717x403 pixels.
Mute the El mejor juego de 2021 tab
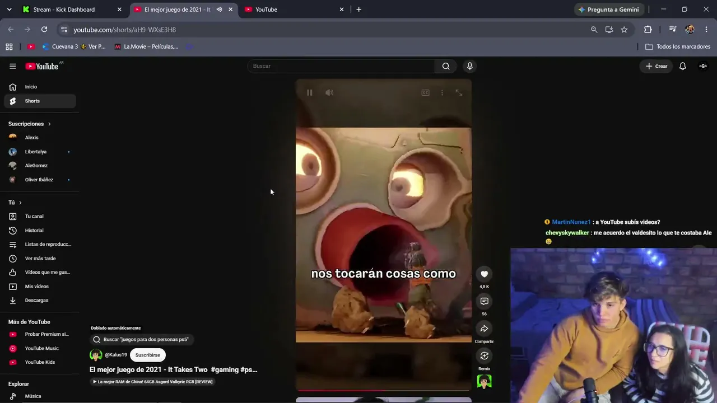click(219, 10)
